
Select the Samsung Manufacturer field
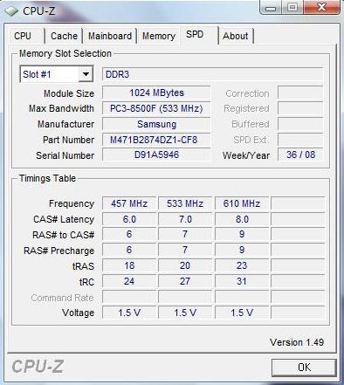tap(156, 124)
